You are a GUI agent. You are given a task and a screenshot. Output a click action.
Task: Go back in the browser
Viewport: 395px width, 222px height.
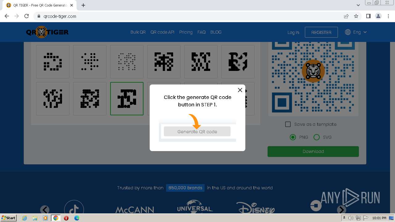[x=7, y=16]
